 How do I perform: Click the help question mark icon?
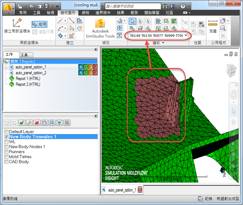coord(183,6)
